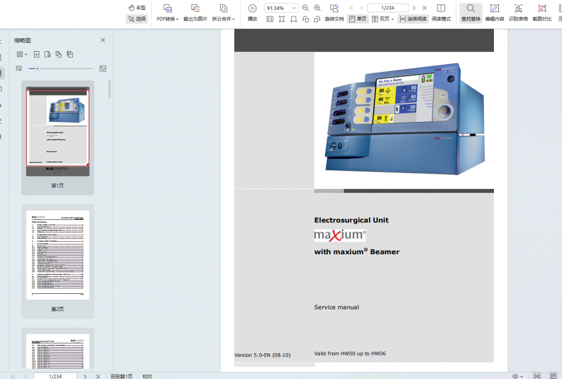Image resolution: width=562 pixels, height=379 pixels.
Task: Go to previous page in top toolbar
Action: (362, 8)
